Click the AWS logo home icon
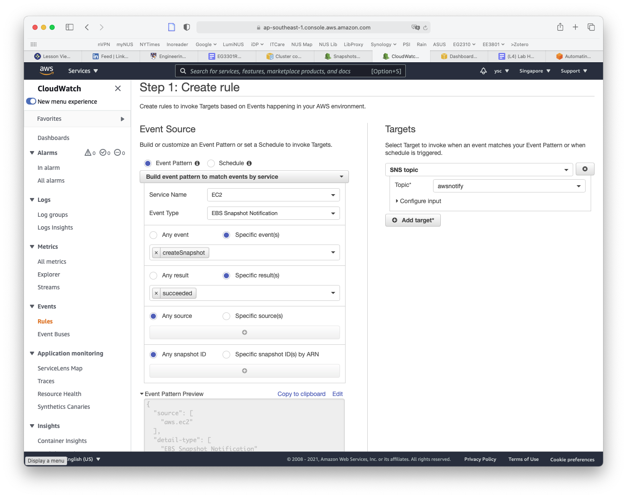This screenshot has height=498, width=627. pyautogui.click(x=47, y=70)
